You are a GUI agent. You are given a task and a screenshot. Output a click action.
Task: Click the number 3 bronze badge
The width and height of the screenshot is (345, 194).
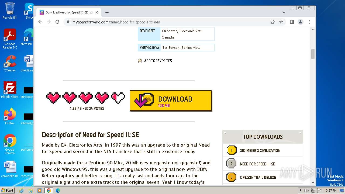[231, 177]
